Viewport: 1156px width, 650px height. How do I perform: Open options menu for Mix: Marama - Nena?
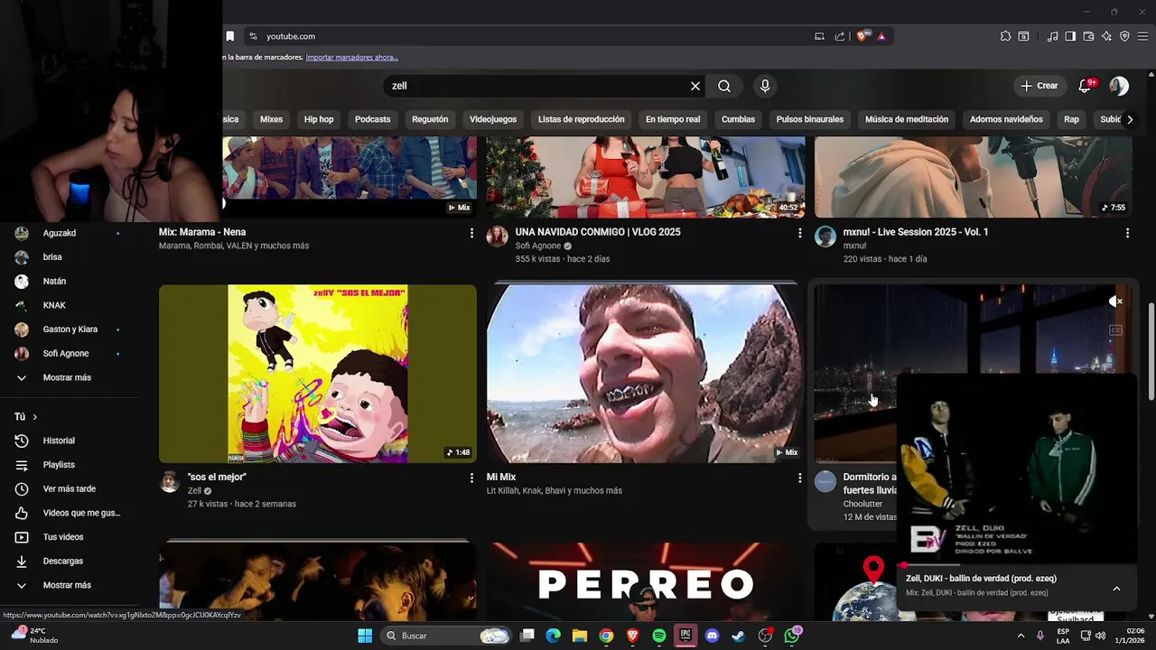(x=471, y=233)
